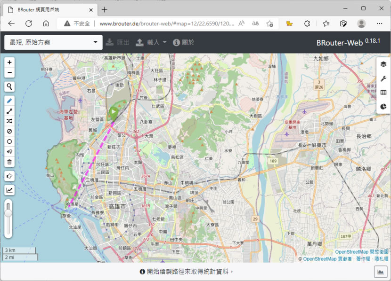Open the wrench profile settings tab
The height and width of the screenshot is (281, 391).
383,78
